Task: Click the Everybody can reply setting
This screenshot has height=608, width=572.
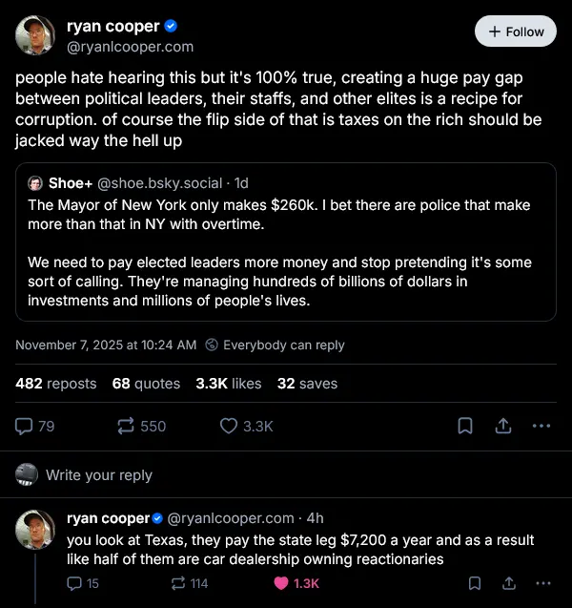Action: pyautogui.click(x=276, y=345)
